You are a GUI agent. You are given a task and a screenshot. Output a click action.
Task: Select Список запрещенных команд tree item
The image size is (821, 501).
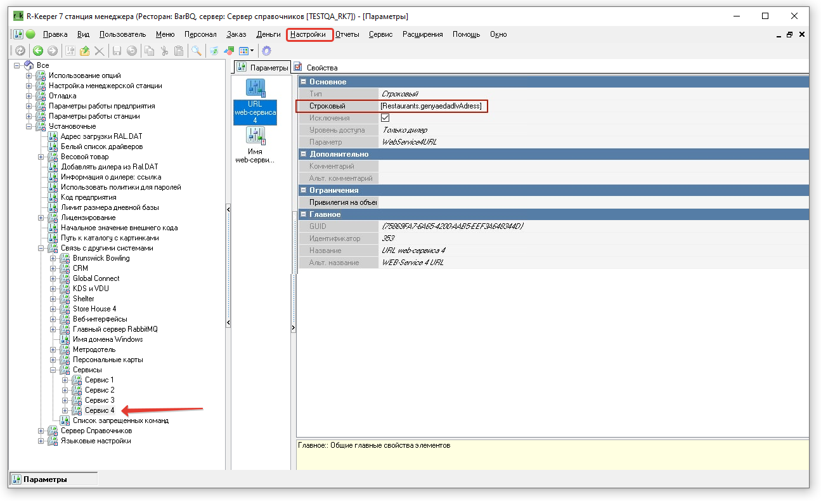120,420
